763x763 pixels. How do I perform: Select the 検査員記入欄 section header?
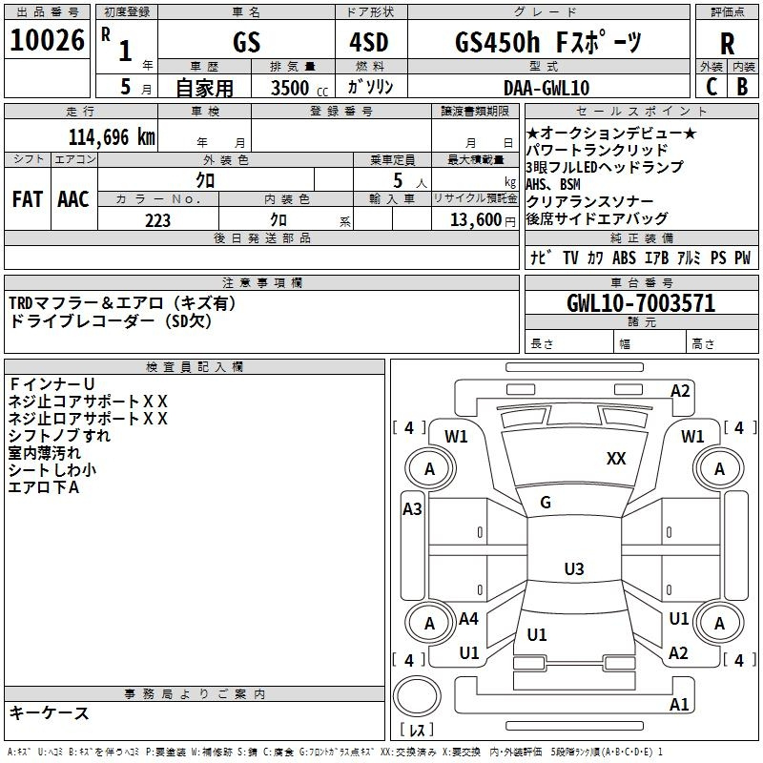tap(195, 367)
